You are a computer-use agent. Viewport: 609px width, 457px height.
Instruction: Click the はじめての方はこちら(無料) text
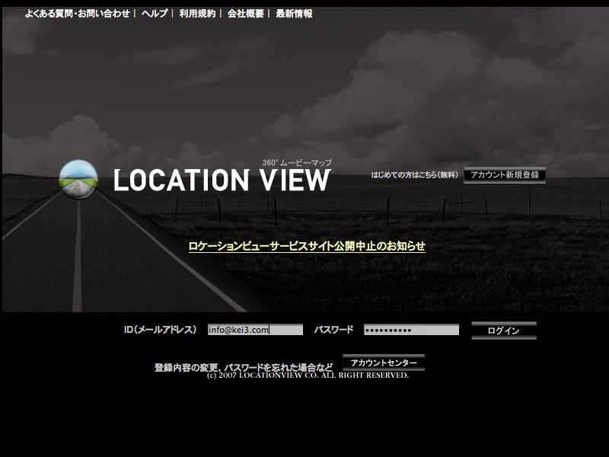point(415,175)
